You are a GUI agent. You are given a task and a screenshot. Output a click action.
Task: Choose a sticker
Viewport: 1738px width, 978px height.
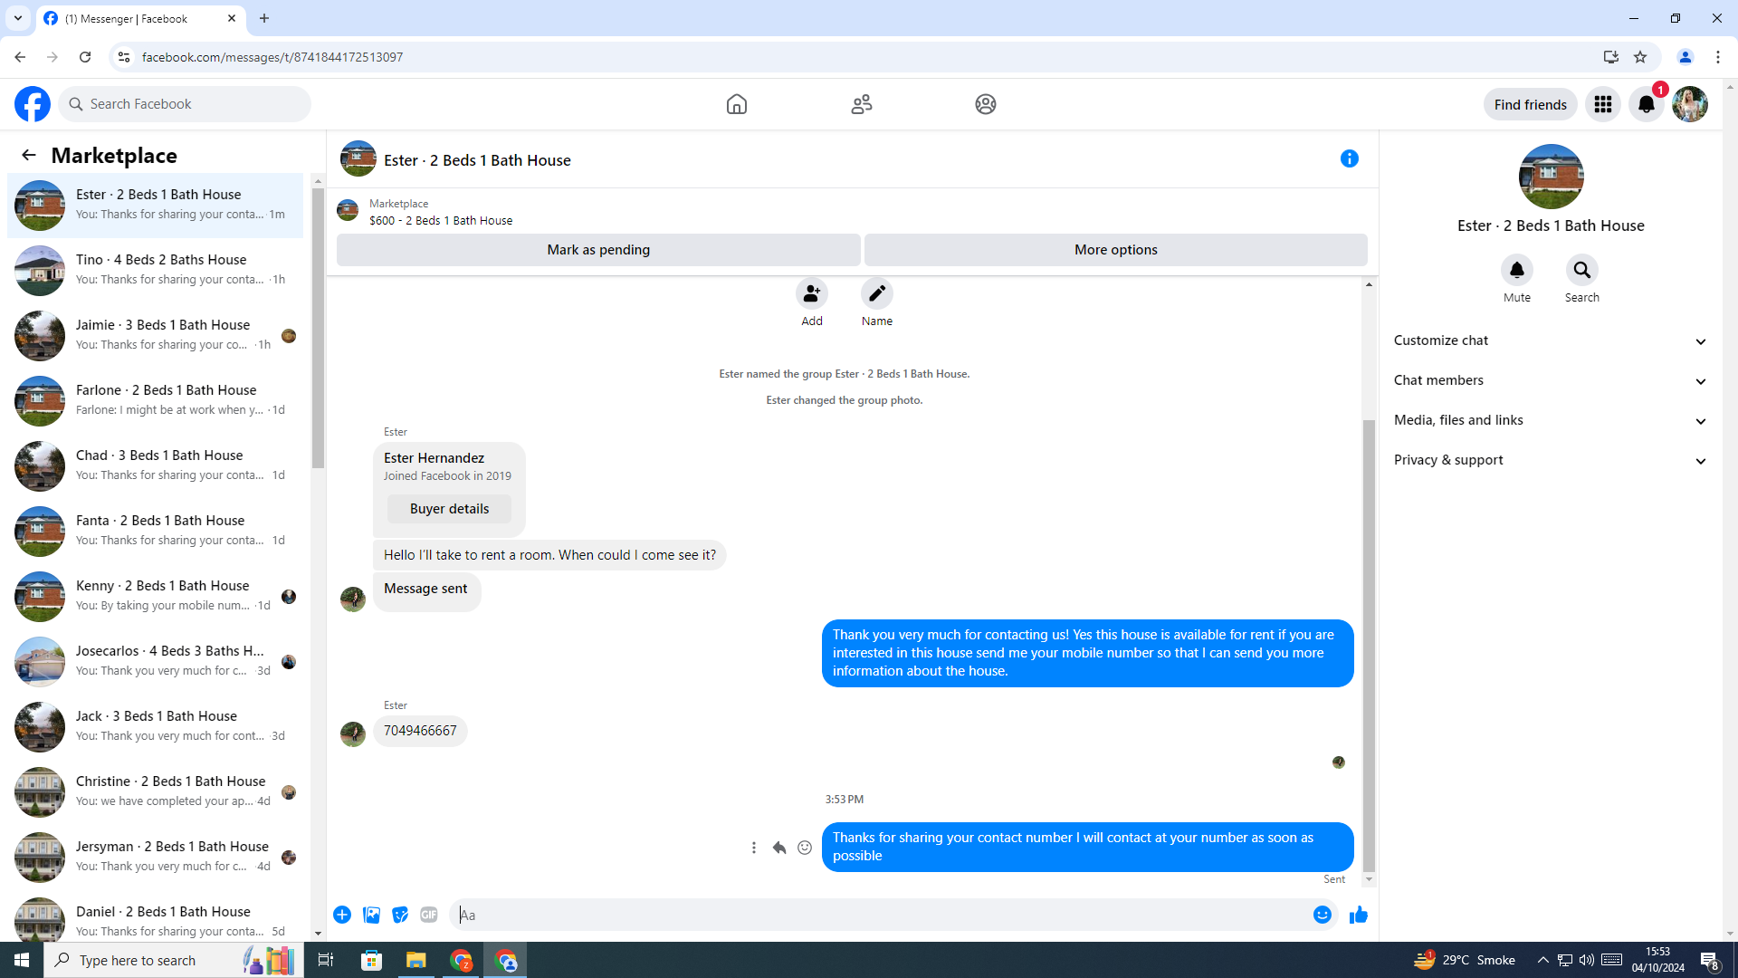[x=400, y=915]
